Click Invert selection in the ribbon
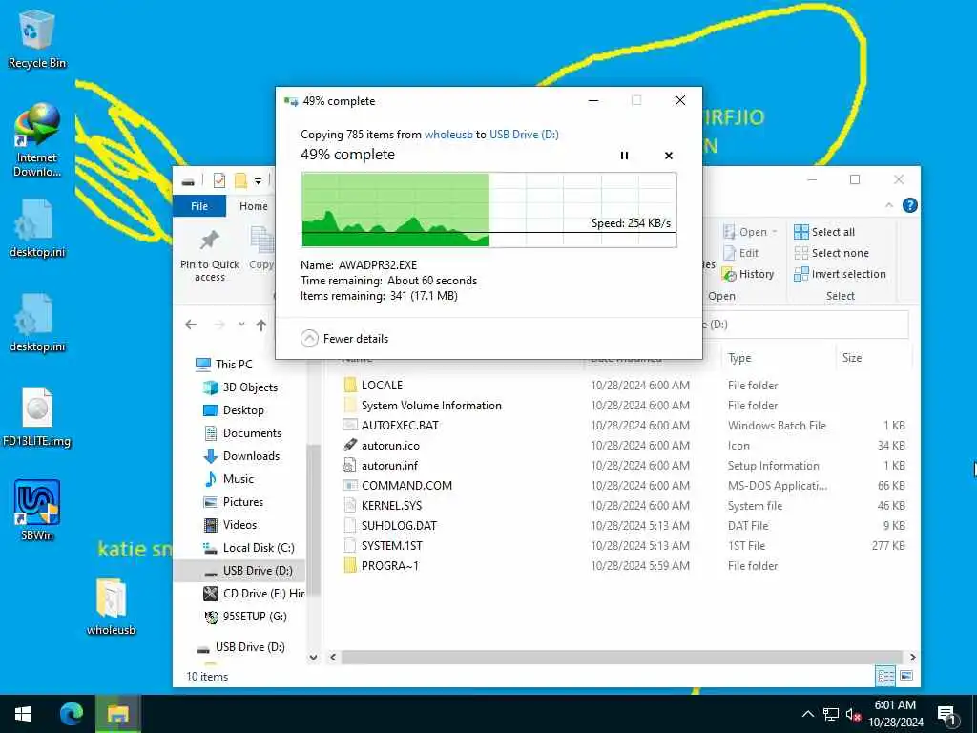The height and width of the screenshot is (733, 977). coord(840,274)
